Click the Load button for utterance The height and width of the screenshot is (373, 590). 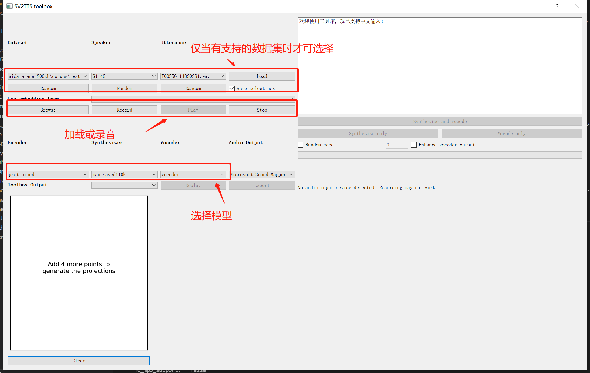click(261, 76)
